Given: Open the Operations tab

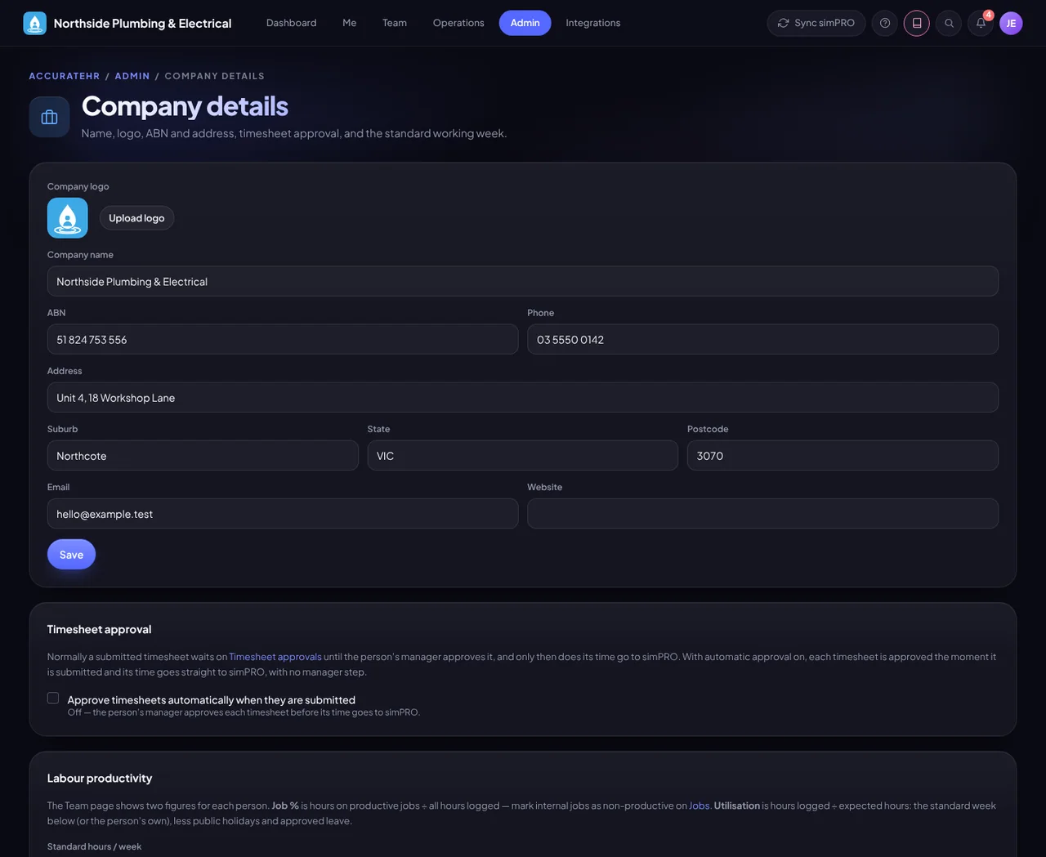Looking at the screenshot, I should click(458, 23).
